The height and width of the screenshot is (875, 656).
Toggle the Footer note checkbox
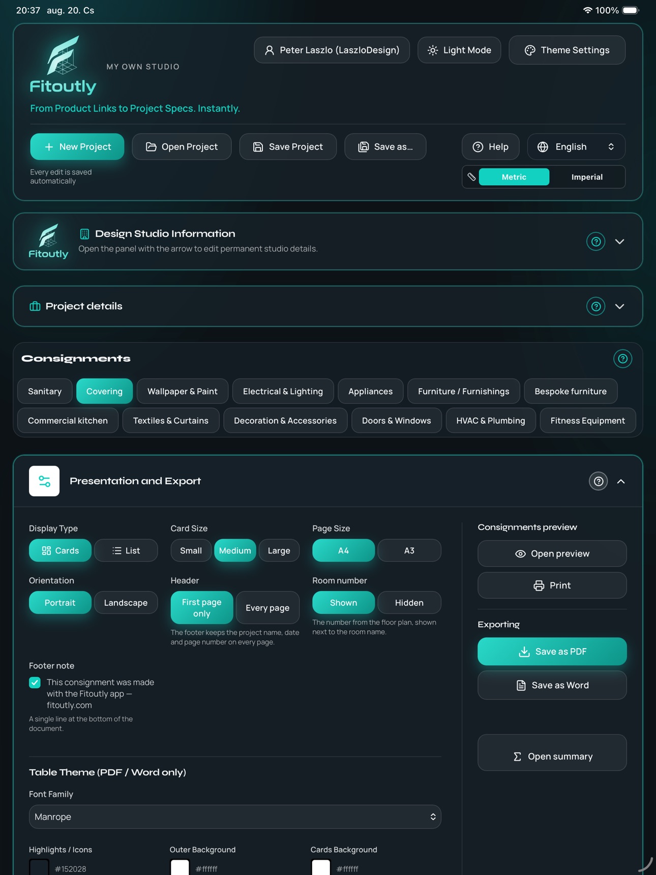[35, 682]
